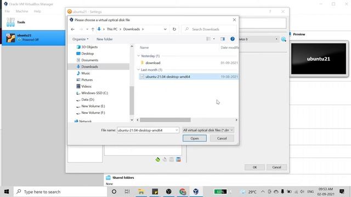Open File menu in VirtualBox Manager
The image size is (351, 197).
pyautogui.click(x=7, y=11)
